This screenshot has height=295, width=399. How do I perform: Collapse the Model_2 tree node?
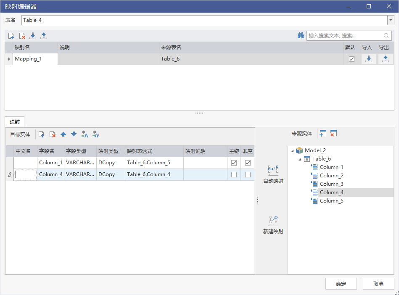(x=292, y=151)
